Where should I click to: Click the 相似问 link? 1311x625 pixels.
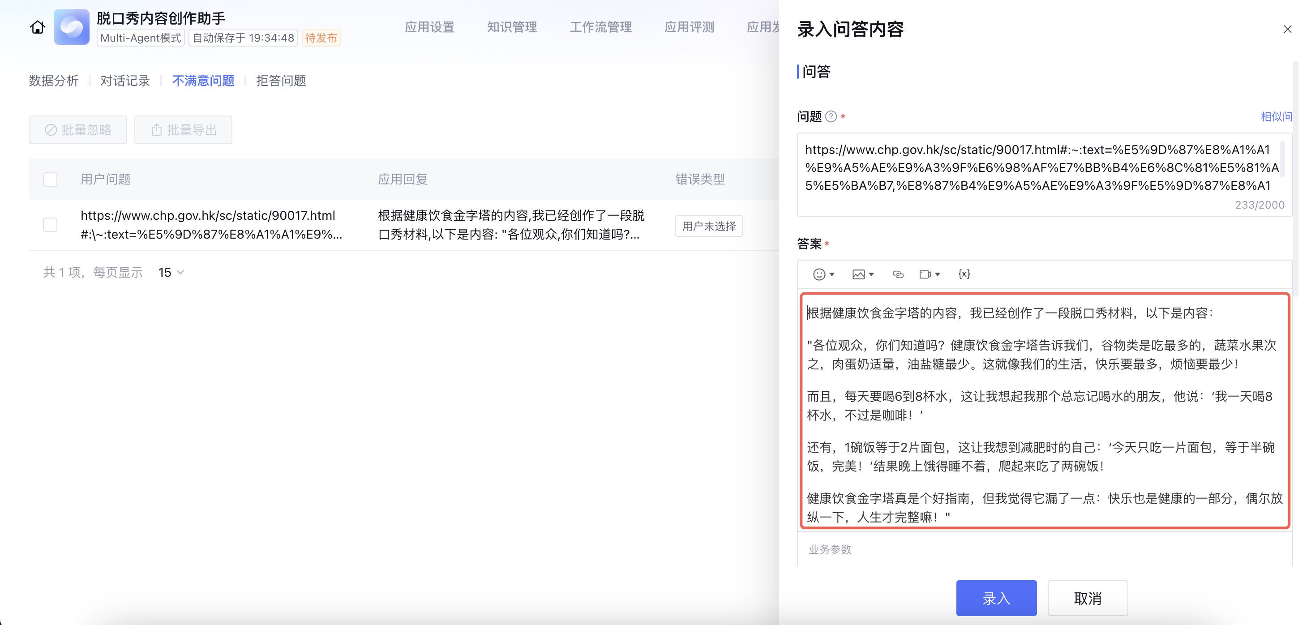[x=1276, y=116]
